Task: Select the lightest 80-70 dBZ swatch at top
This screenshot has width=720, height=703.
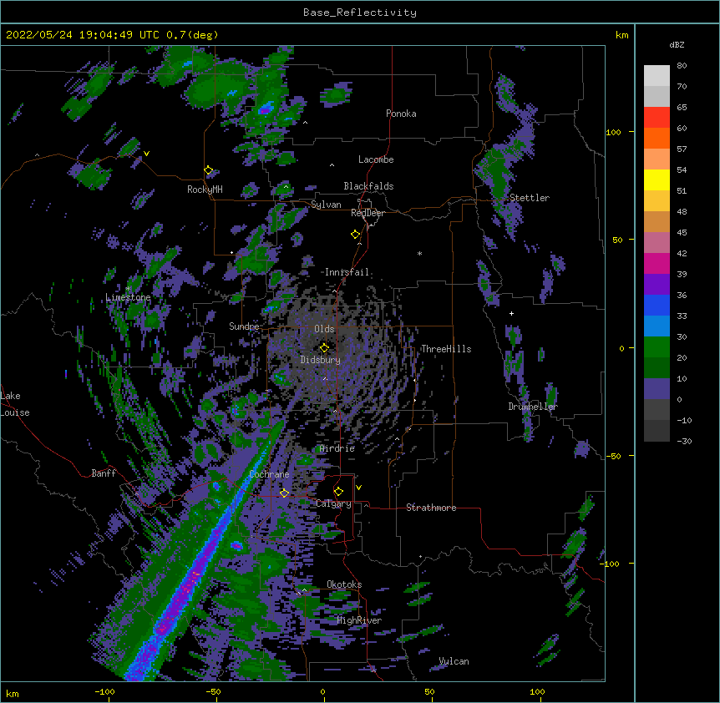Action: coord(657,76)
